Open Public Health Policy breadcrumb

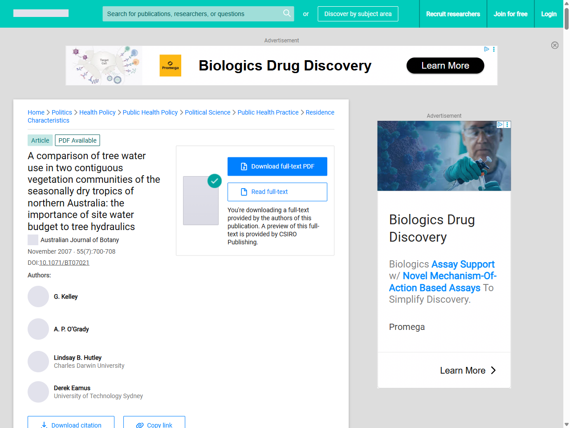[150, 112]
